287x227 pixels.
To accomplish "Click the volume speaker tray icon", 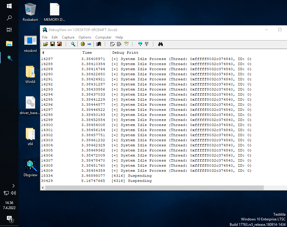I will coord(13,193).
